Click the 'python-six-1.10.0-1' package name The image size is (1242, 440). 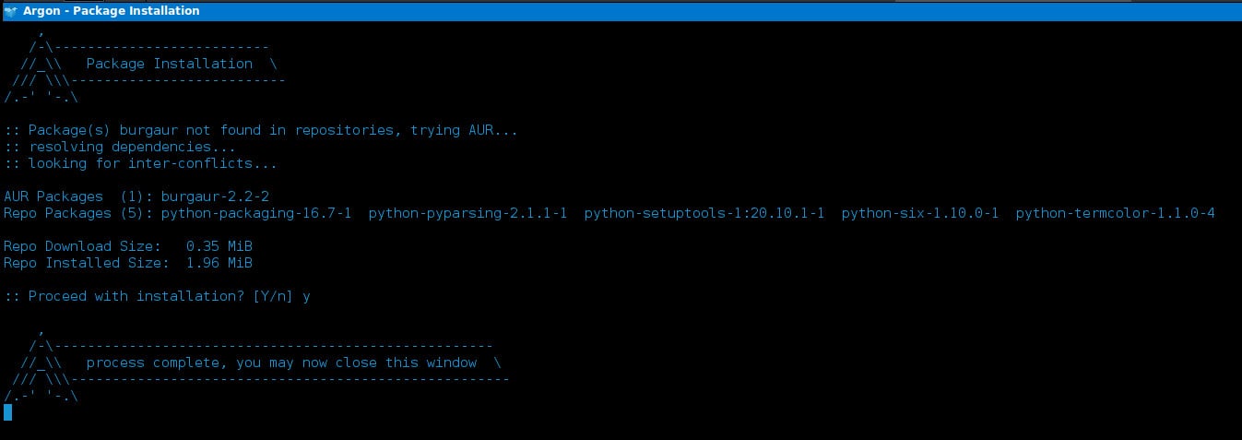pyautogui.click(x=920, y=213)
